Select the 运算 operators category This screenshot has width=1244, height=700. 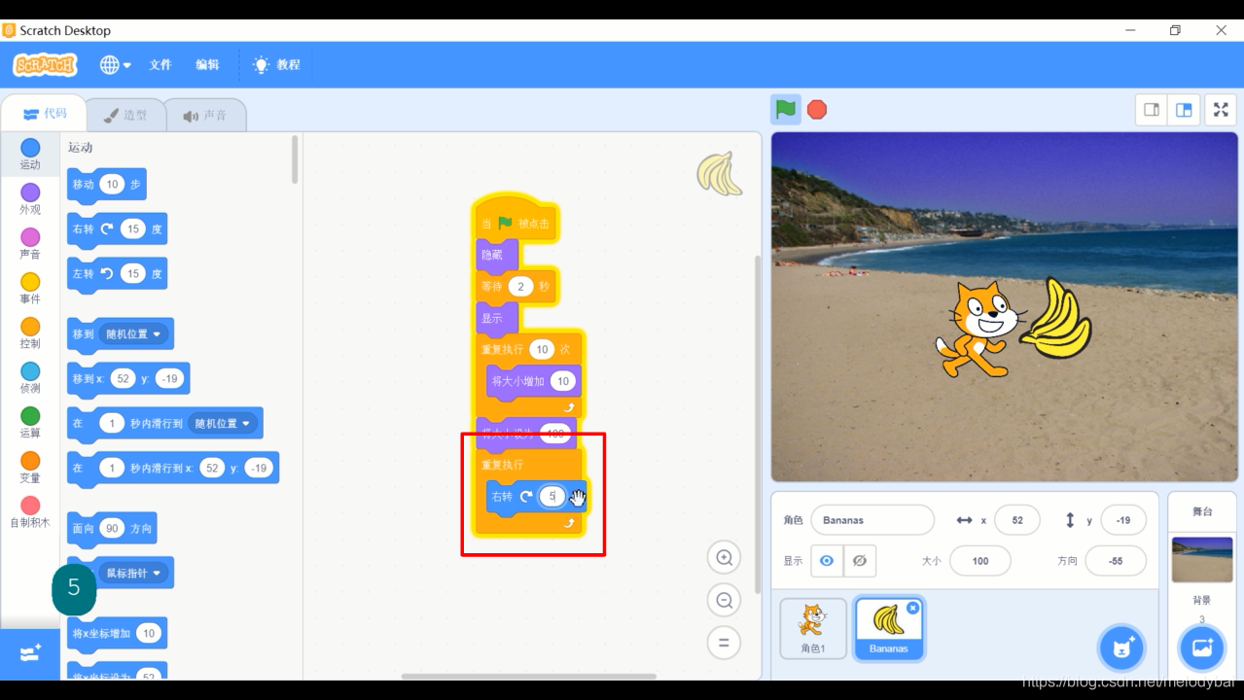pyautogui.click(x=30, y=422)
